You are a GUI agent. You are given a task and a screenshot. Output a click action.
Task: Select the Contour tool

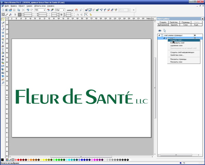tap(3, 60)
